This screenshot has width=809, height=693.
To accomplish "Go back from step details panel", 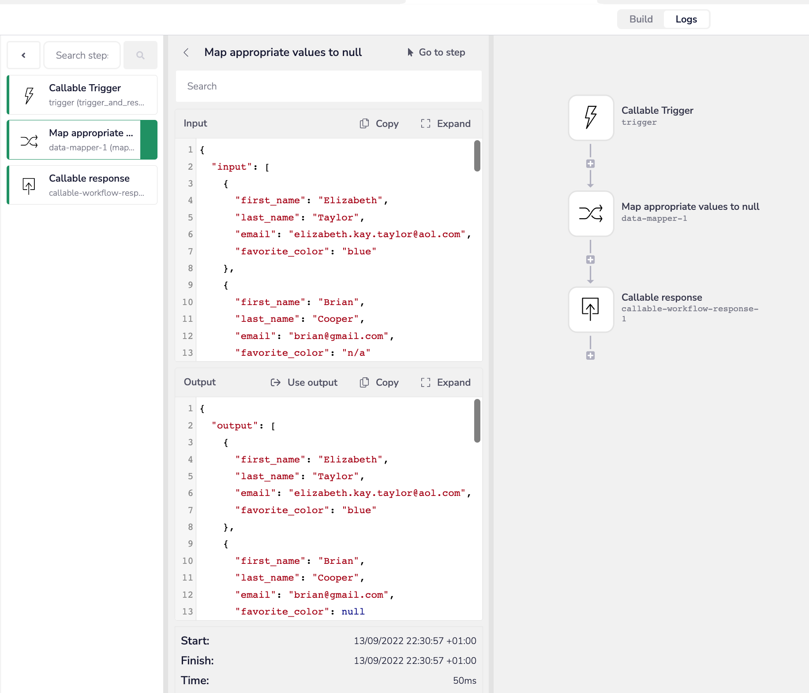I will click(186, 52).
